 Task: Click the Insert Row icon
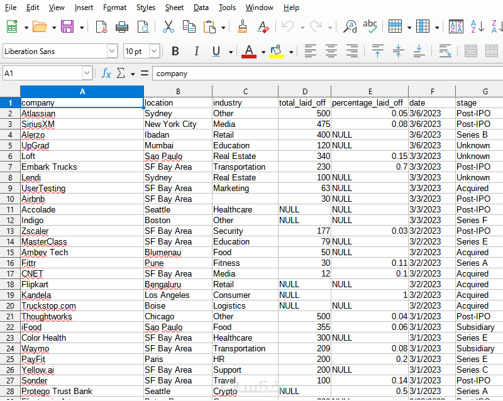pyautogui.click(x=395, y=27)
